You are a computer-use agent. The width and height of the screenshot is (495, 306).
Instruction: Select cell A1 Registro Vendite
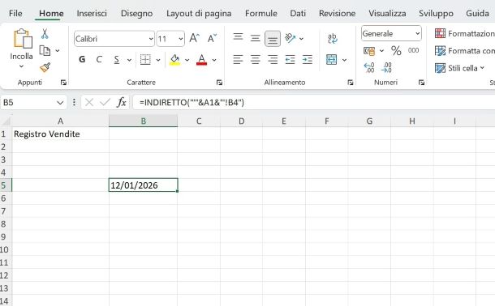(x=60, y=134)
